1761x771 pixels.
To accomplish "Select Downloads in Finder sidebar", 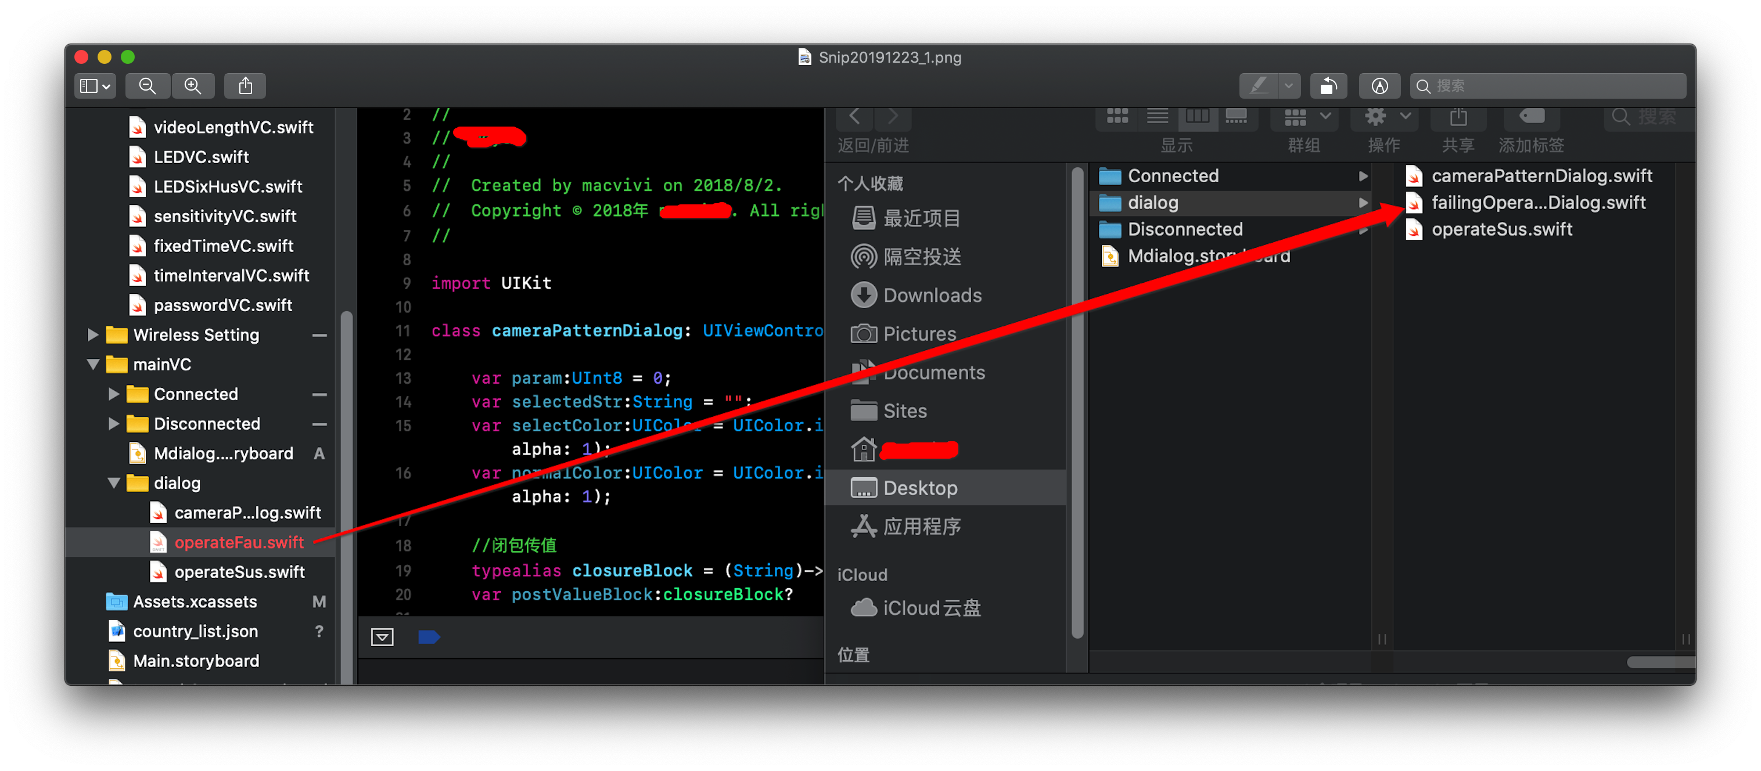I will [x=931, y=296].
